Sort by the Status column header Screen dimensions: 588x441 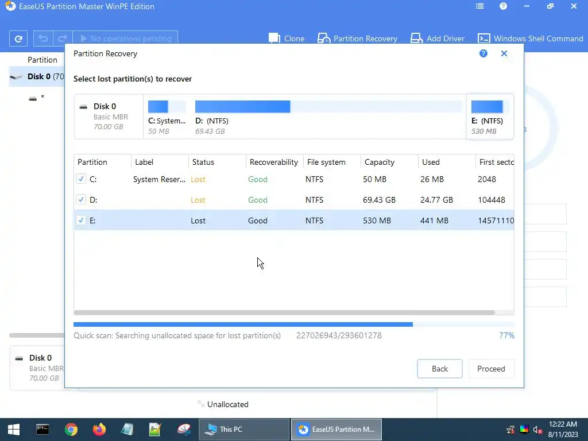(x=217, y=162)
